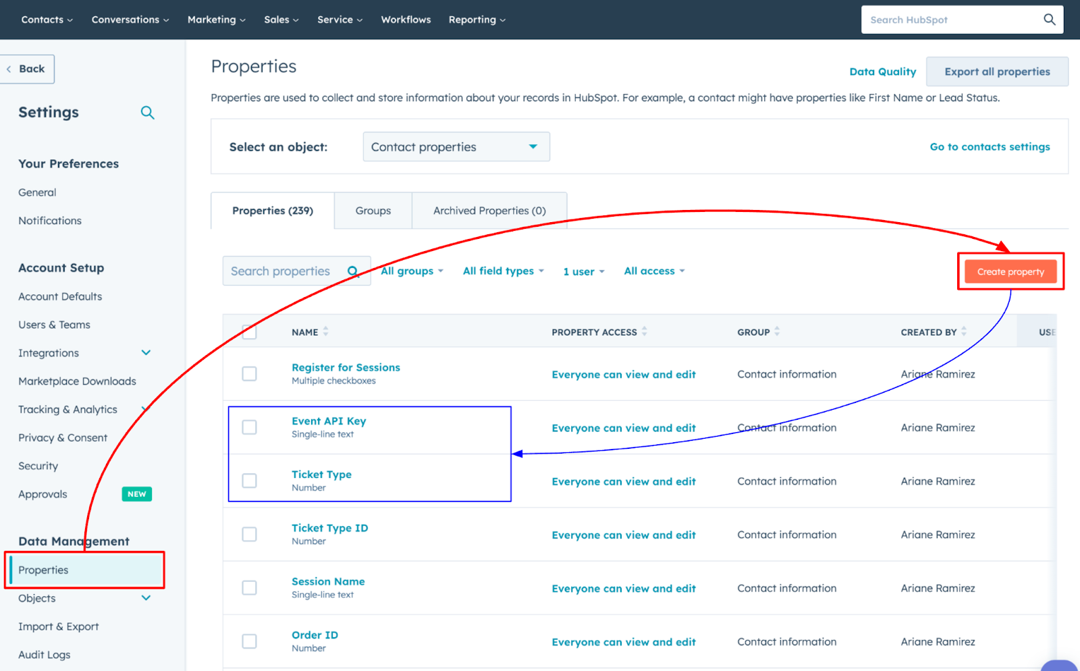Viewport: 1080px width, 671px height.
Task: Open the All field types filter dropdown
Action: [503, 271]
